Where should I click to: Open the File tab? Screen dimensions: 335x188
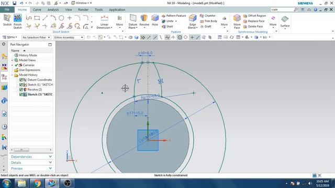point(7,9)
